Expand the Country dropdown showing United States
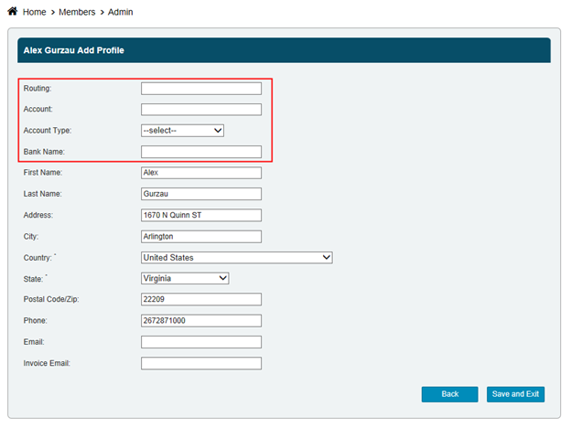571x428 pixels. 236,258
